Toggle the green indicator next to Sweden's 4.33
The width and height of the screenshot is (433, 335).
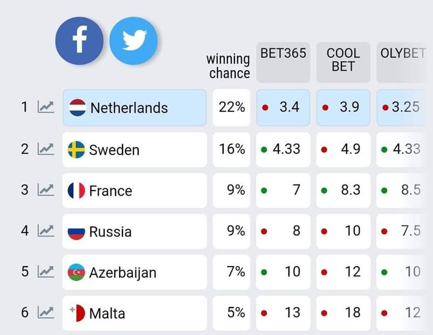[x=264, y=148]
